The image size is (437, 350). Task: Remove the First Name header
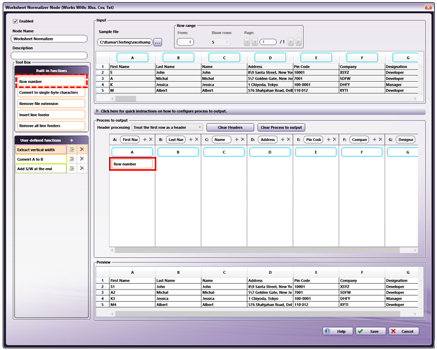(x=151, y=139)
